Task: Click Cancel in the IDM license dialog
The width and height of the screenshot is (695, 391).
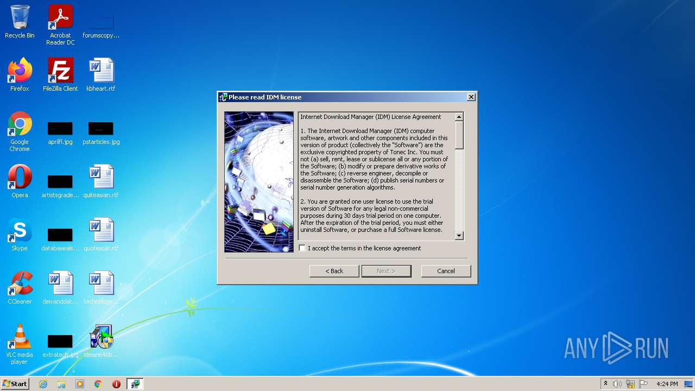Action: [446, 271]
